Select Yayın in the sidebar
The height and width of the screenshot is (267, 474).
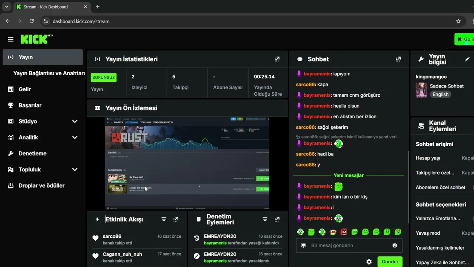coord(43,57)
